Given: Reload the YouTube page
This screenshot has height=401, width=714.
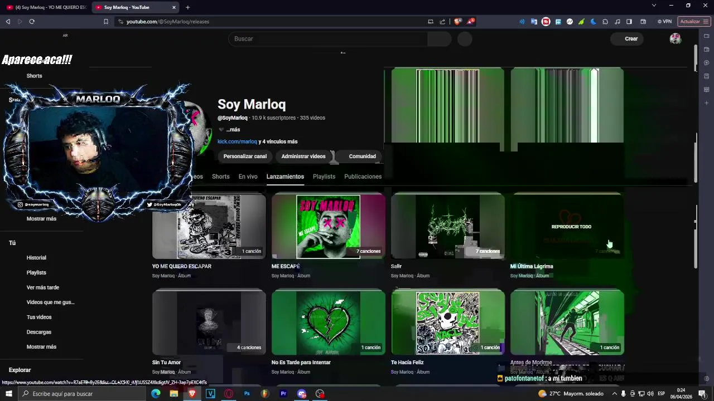Looking at the screenshot, I should click(32, 22).
